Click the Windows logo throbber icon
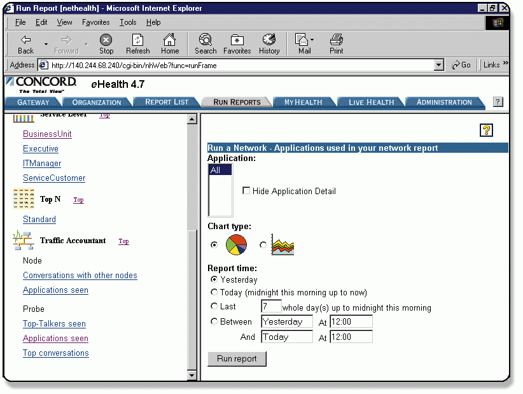This screenshot has height=394, width=523. point(498,23)
